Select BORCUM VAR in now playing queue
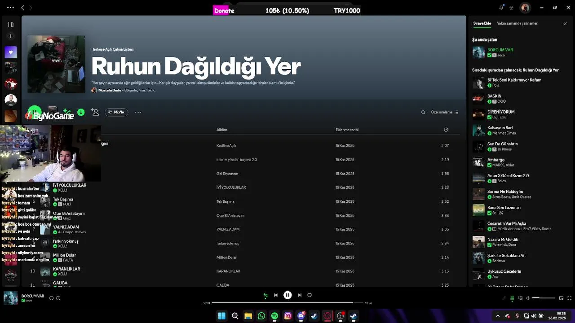 520,52
